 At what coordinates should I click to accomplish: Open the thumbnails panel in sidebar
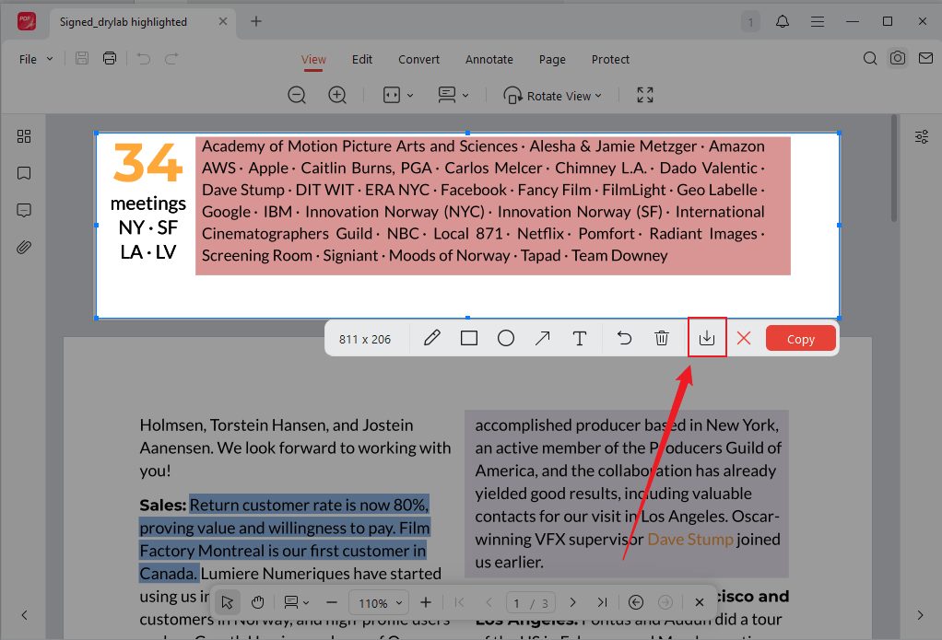(x=24, y=136)
